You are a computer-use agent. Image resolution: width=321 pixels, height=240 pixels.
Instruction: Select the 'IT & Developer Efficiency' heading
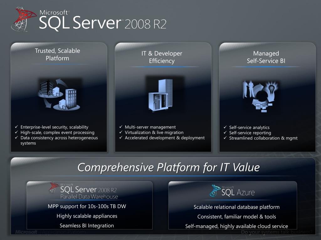pyautogui.click(x=162, y=57)
